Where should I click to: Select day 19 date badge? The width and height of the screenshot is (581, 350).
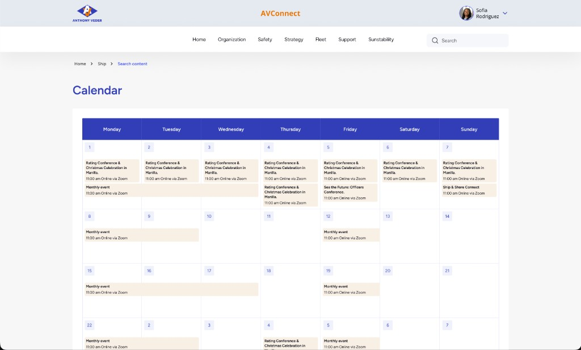coord(328,271)
